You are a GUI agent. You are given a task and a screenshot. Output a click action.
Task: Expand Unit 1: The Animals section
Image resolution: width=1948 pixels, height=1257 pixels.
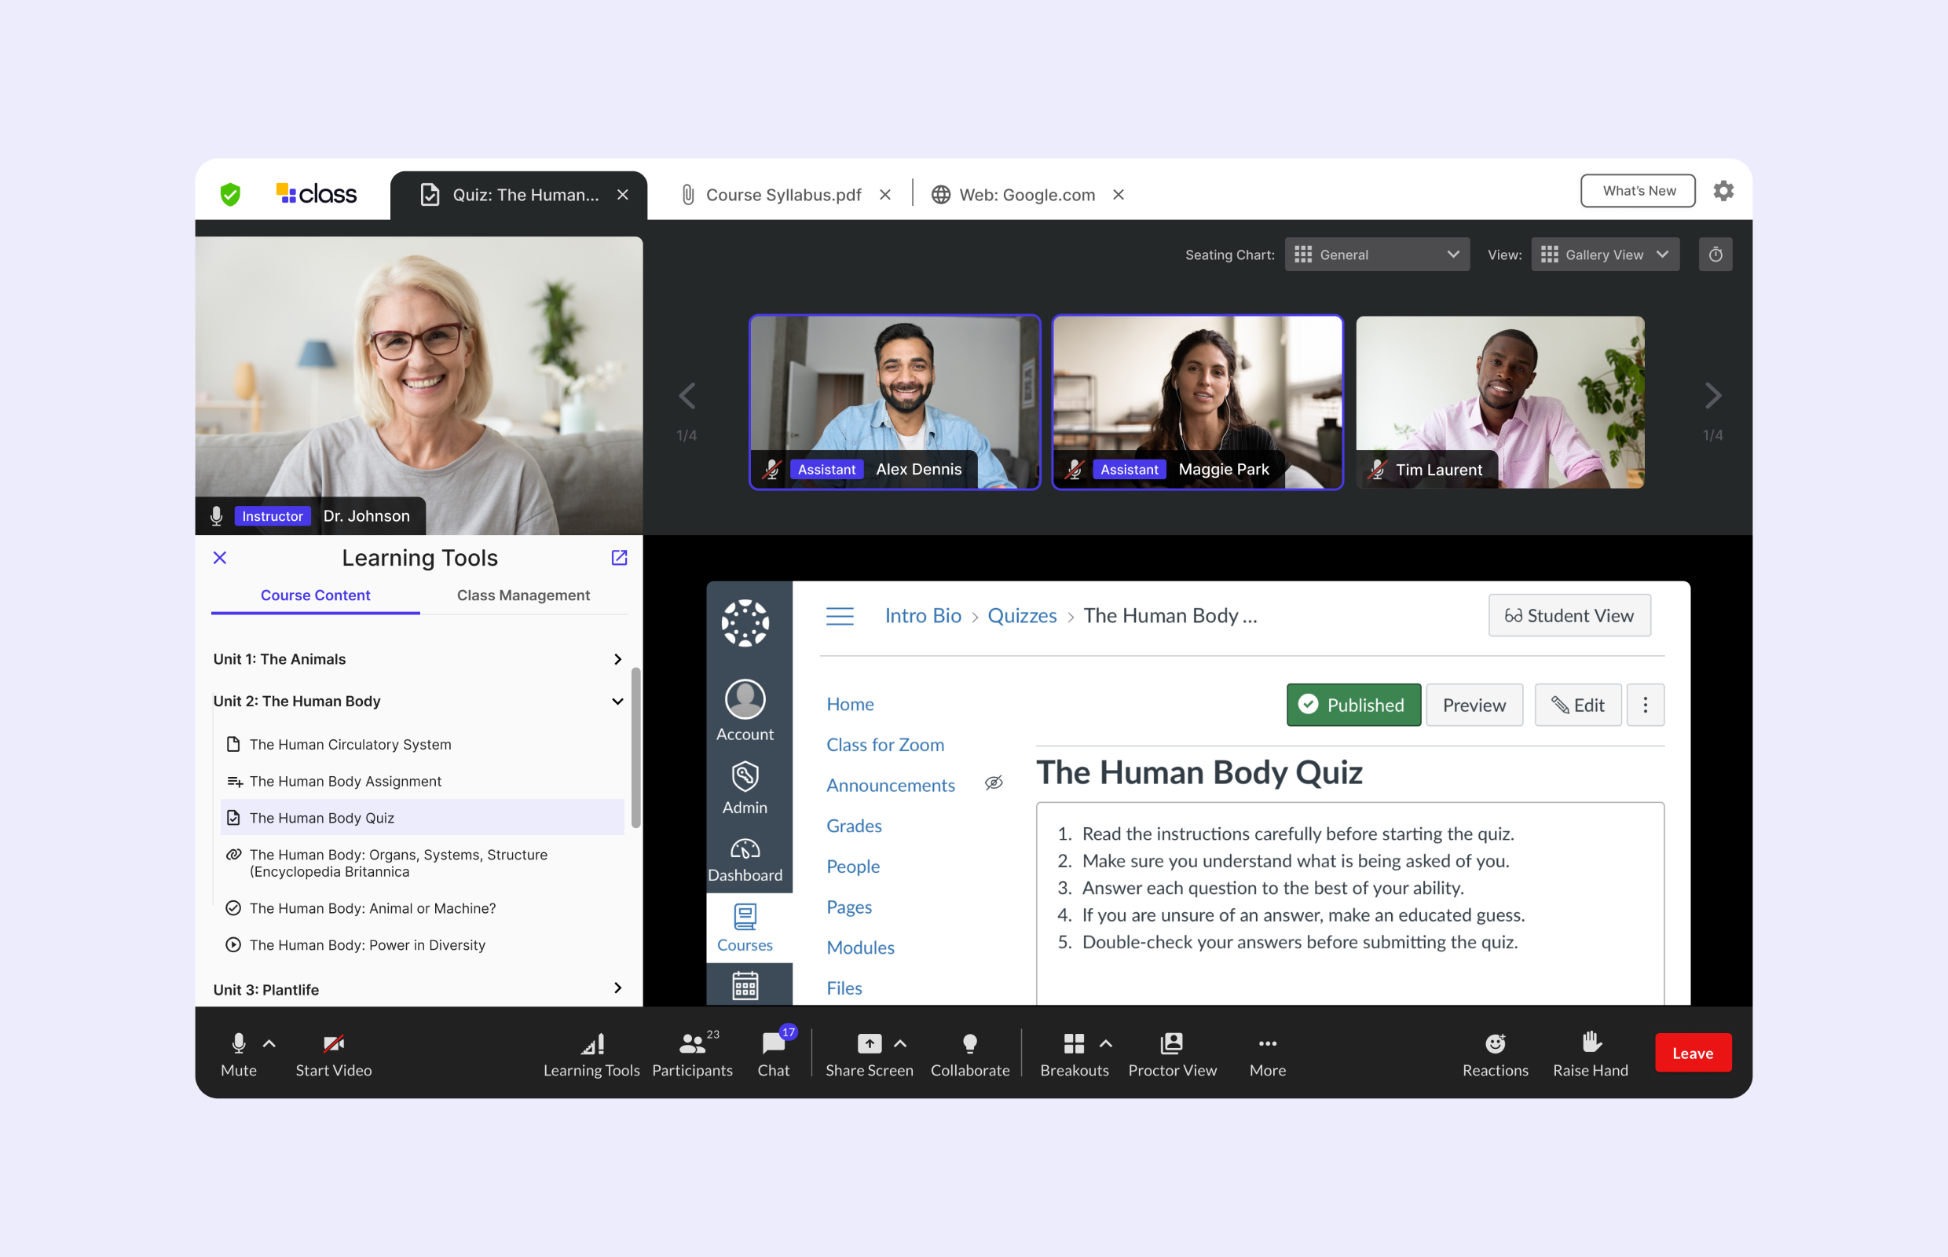(x=617, y=658)
